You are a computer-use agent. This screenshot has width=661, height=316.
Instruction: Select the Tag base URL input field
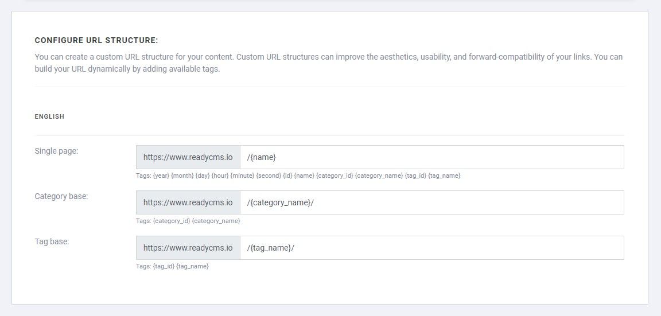432,248
